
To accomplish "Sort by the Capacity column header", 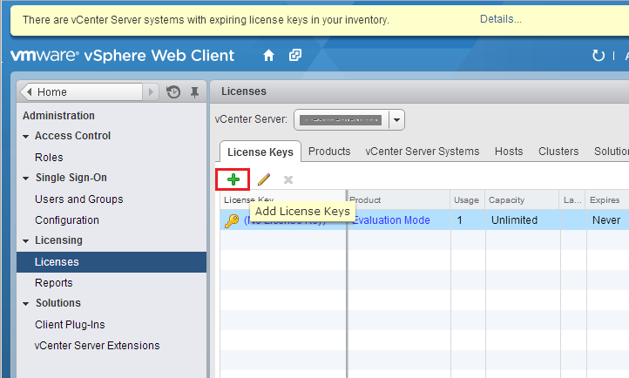I will pyautogui.click(x=522, y=199).
